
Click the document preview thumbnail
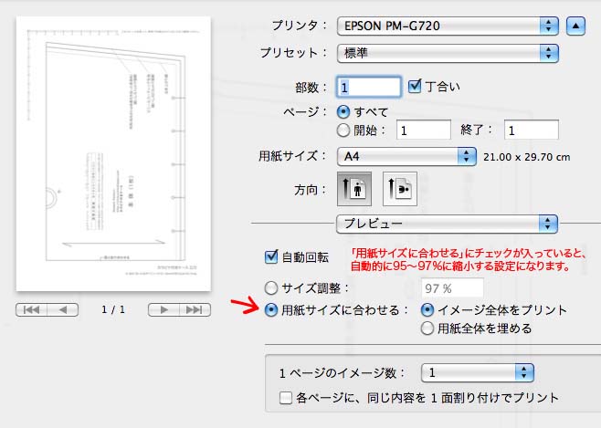113,154
